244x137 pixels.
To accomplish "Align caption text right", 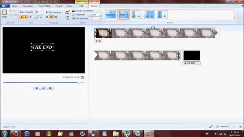I will 56,17.
